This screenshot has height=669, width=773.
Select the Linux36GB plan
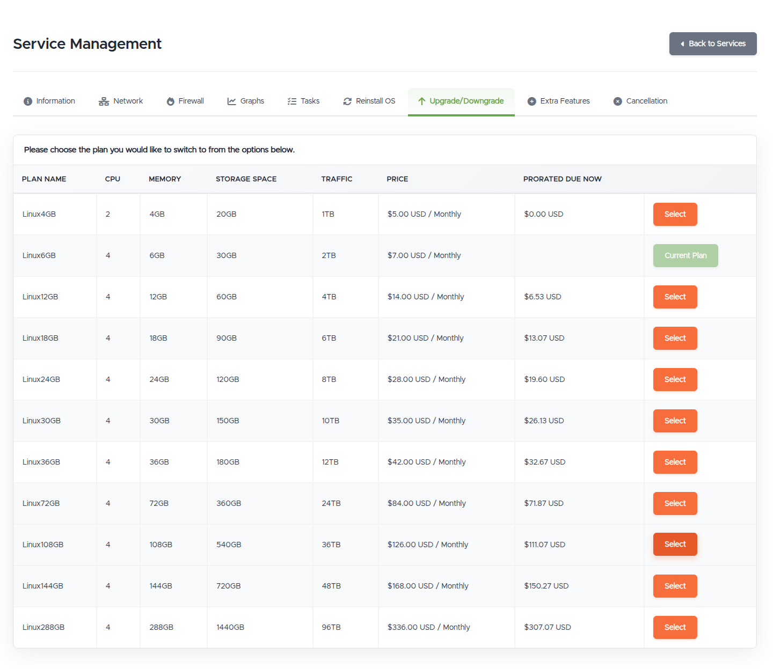click(x=675, y=462)
